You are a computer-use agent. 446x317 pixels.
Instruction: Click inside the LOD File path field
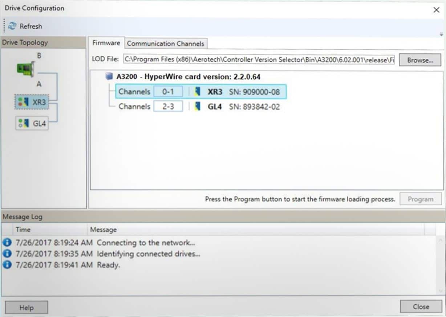coord(259,59)
